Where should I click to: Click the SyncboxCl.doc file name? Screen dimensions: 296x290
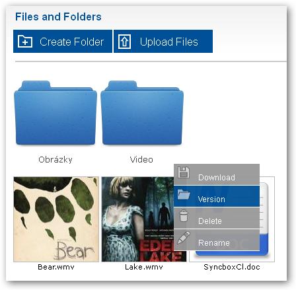click(x=232, y=267)
